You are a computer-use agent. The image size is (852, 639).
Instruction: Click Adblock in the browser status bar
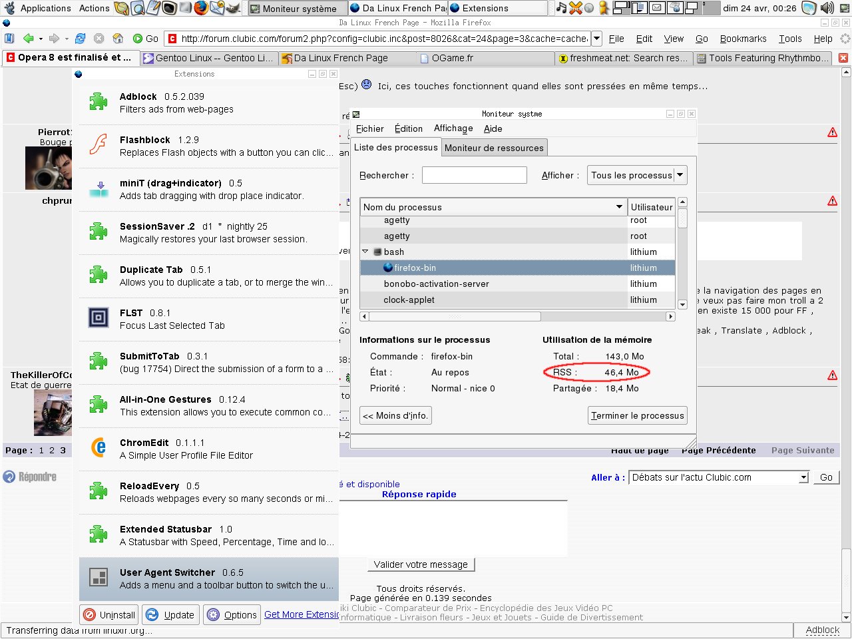823,630
